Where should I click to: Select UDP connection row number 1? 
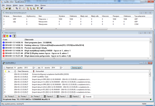click(16, 19)
